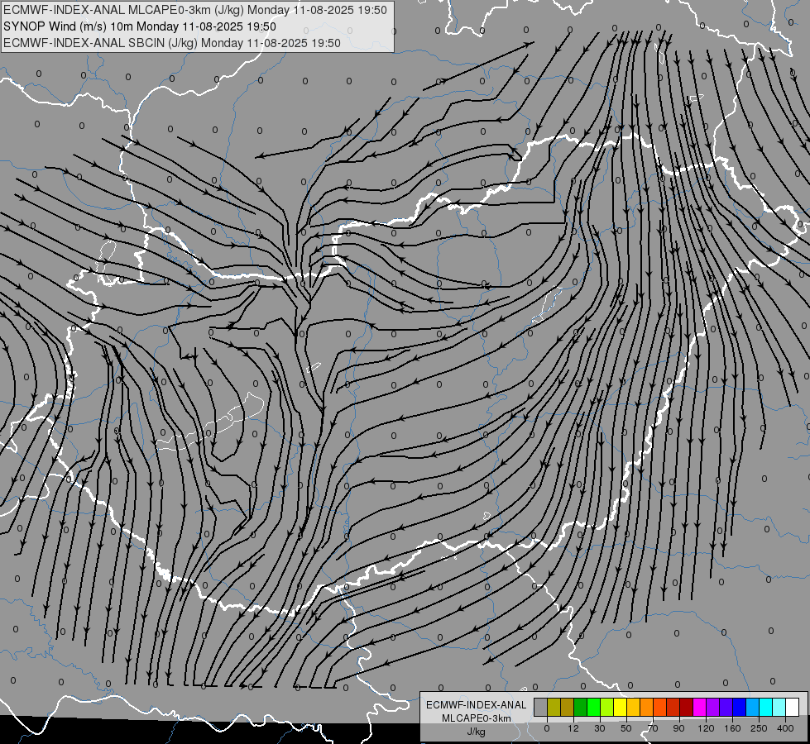Click the brick red colorbar swatch
The width and height of the screenshot is (810, 744).
click(673, 707)
